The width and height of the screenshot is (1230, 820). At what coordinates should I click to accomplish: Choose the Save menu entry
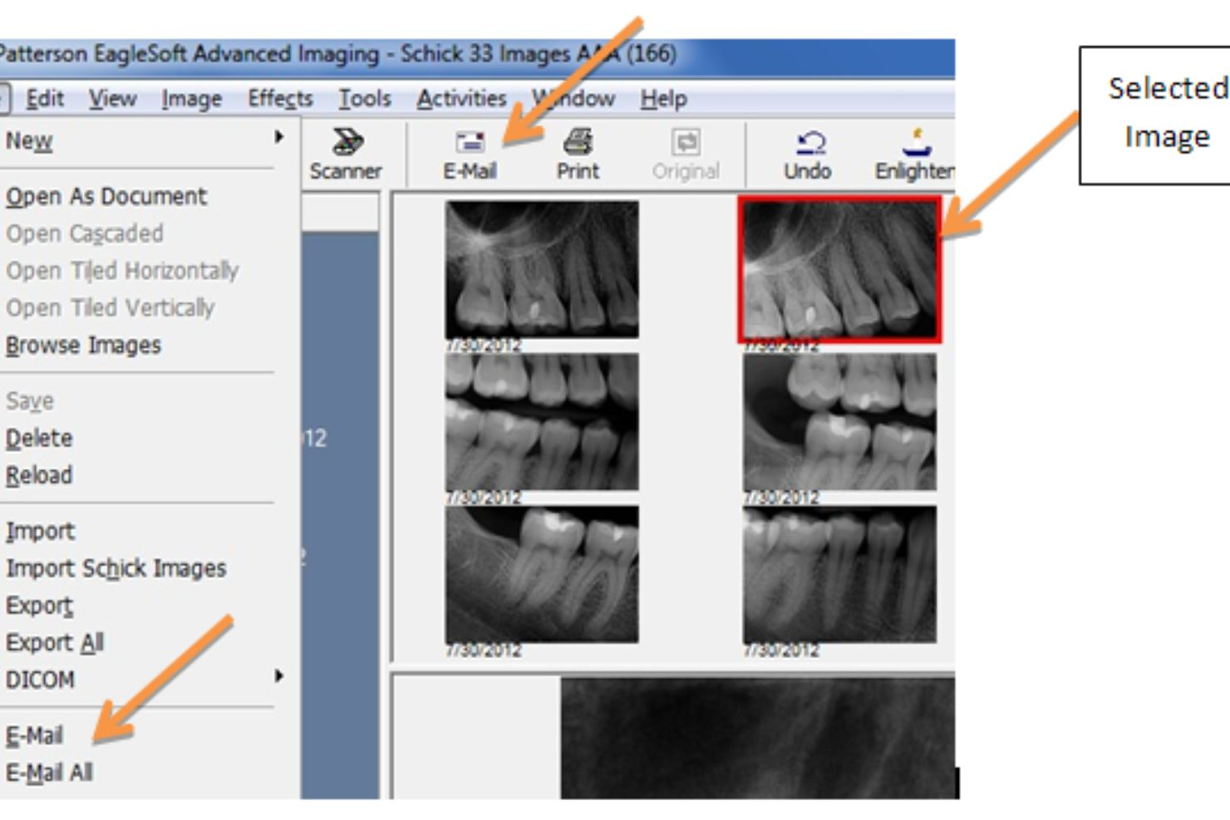point(30,401)
